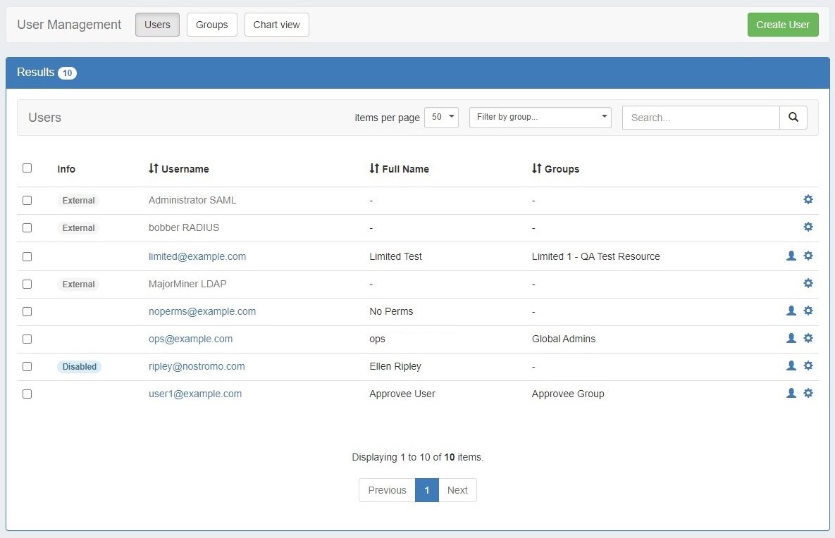Image resolution: width=835 pixels, height=538 pixels.
Task: Click the magnifying glass search button
Action: [793, 118]
